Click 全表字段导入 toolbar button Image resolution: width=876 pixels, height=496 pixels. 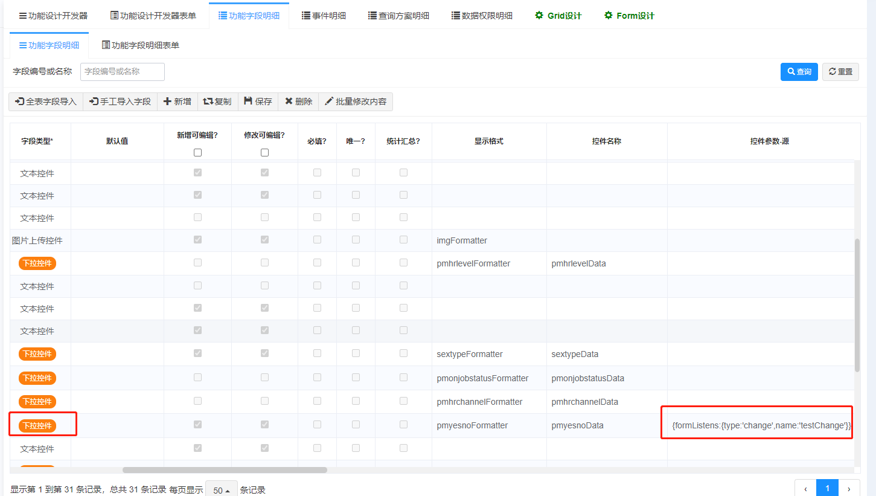[x=46, y=101]
